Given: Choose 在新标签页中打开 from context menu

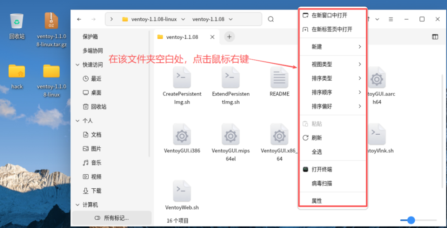Looking at the screenshot, I should coord(332,29).
